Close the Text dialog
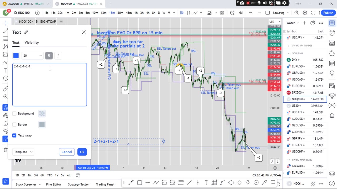This screenshot has height=189, width=337. pos(84,32)
